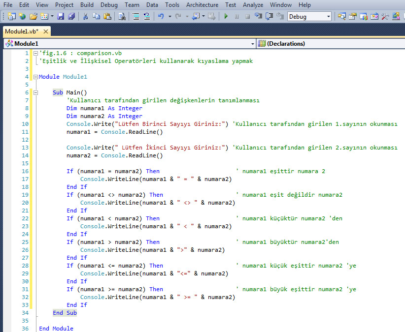
Task: Open the Project menu
Action: [x=64, y=5]
